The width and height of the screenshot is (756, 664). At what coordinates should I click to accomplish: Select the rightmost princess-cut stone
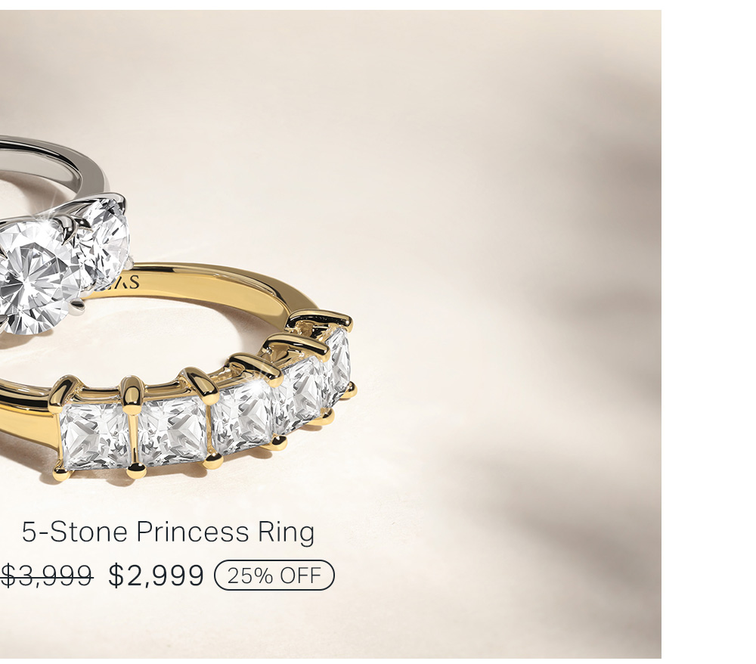click(x=337, y=362)
